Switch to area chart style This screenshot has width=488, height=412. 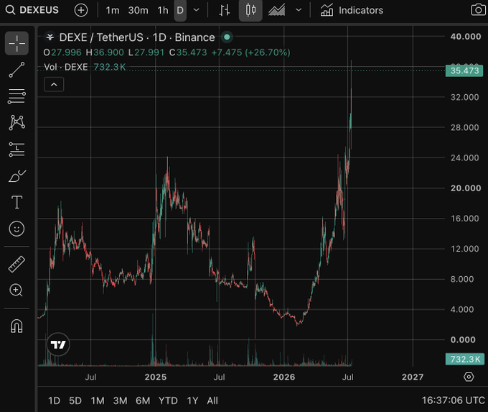coord(277,10)
